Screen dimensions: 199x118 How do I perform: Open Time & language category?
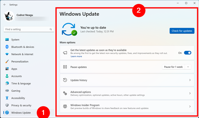click(29, 83)
